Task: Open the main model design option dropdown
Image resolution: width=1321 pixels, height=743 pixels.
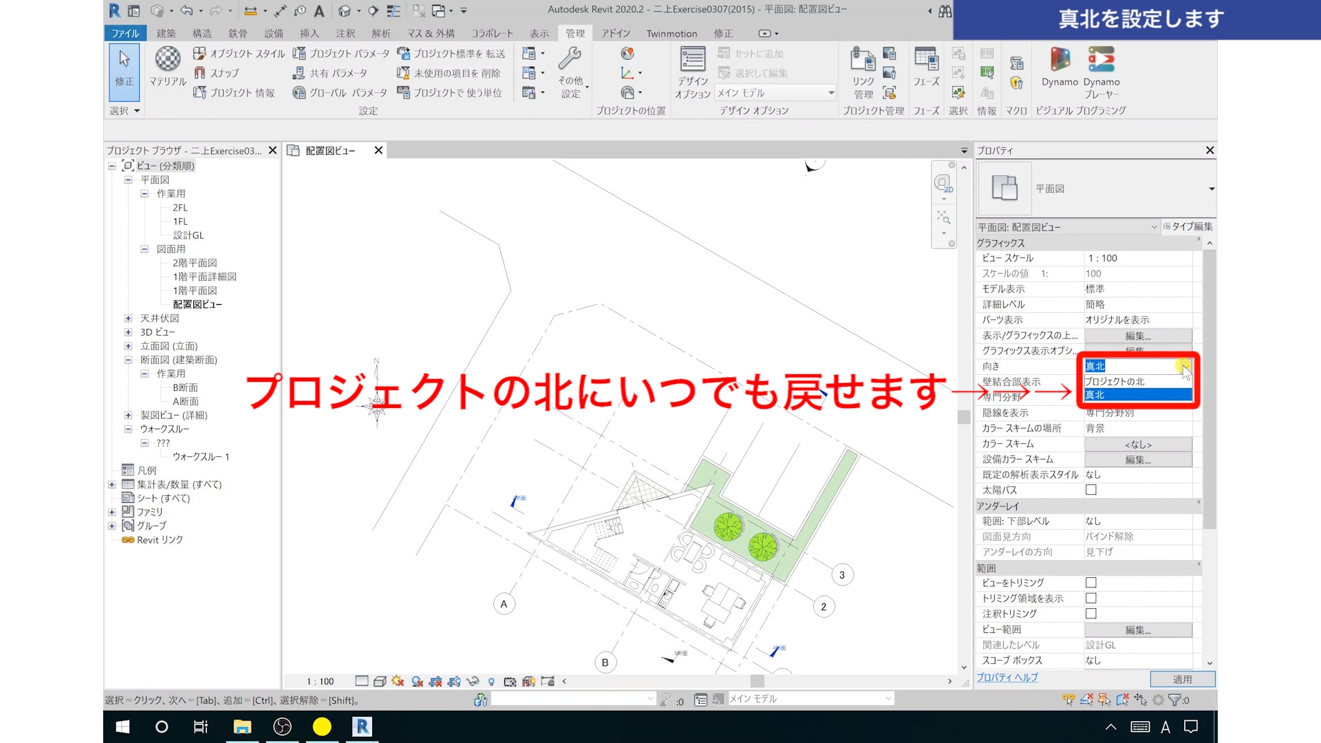Action: (831, 93)
